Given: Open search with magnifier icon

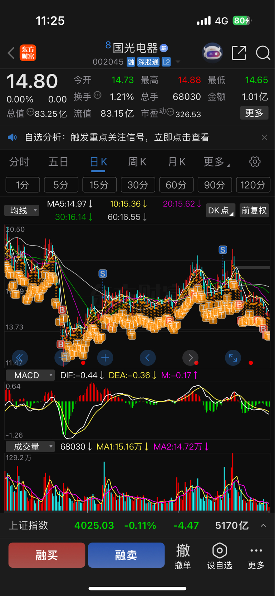Looking at the screenshot, I should (263, 53).
